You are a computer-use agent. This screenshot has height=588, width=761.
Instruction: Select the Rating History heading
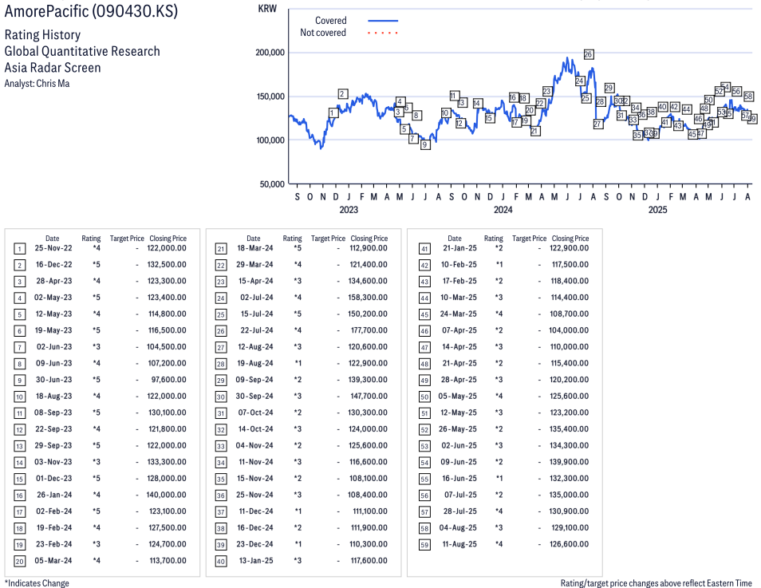[x=43, y=35]
